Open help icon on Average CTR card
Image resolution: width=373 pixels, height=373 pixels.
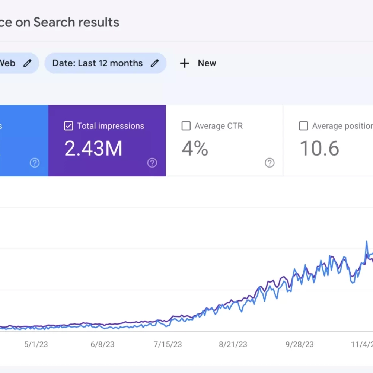(x=270, y=163)
